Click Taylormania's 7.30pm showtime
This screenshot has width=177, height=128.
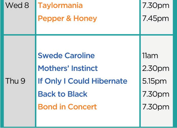pyautogui.click(x=156, y=6)
